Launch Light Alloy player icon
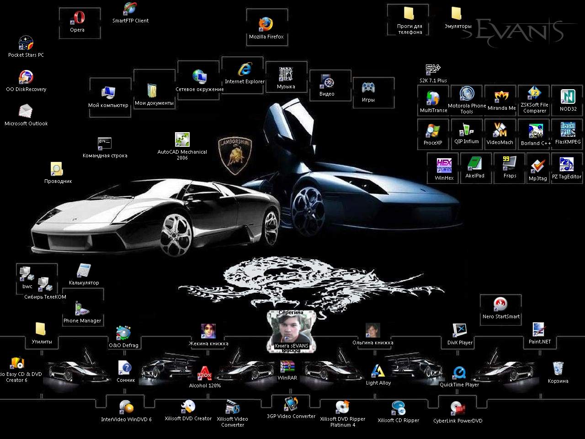Screen dimensions: 585x439 [378, 371]
